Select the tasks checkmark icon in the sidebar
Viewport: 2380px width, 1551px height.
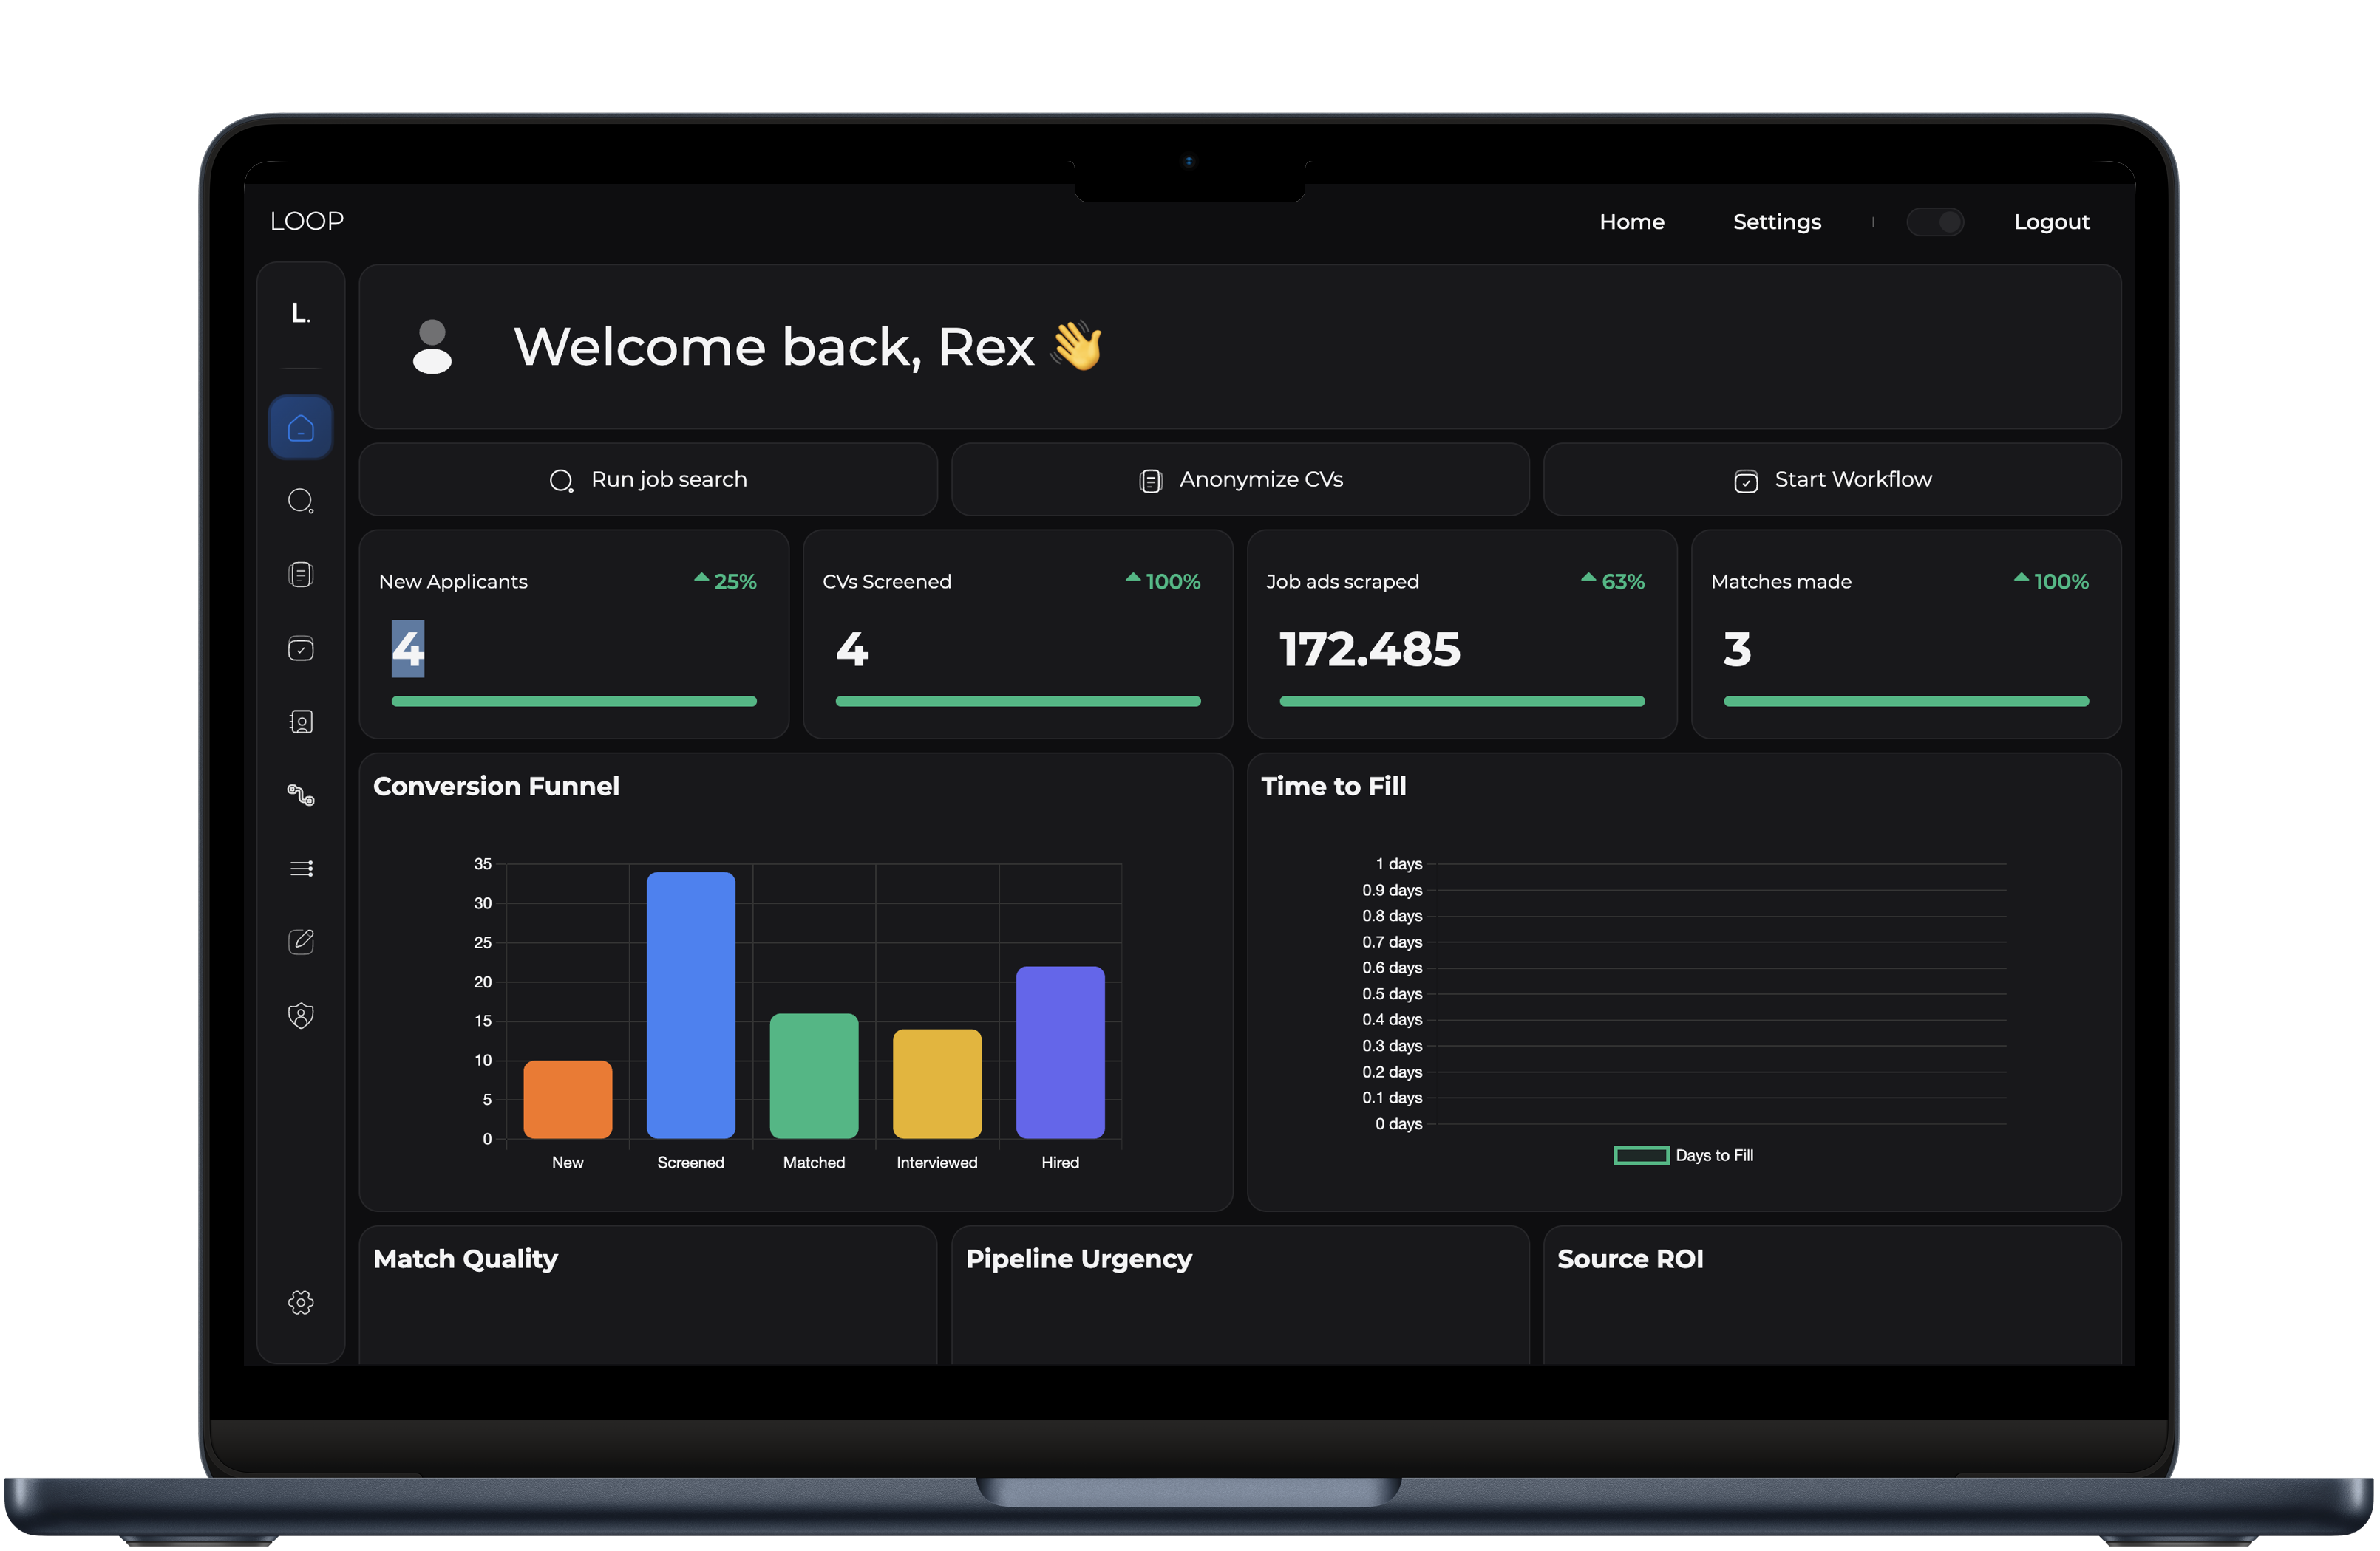pyautogui.click(x=301, y=648)
